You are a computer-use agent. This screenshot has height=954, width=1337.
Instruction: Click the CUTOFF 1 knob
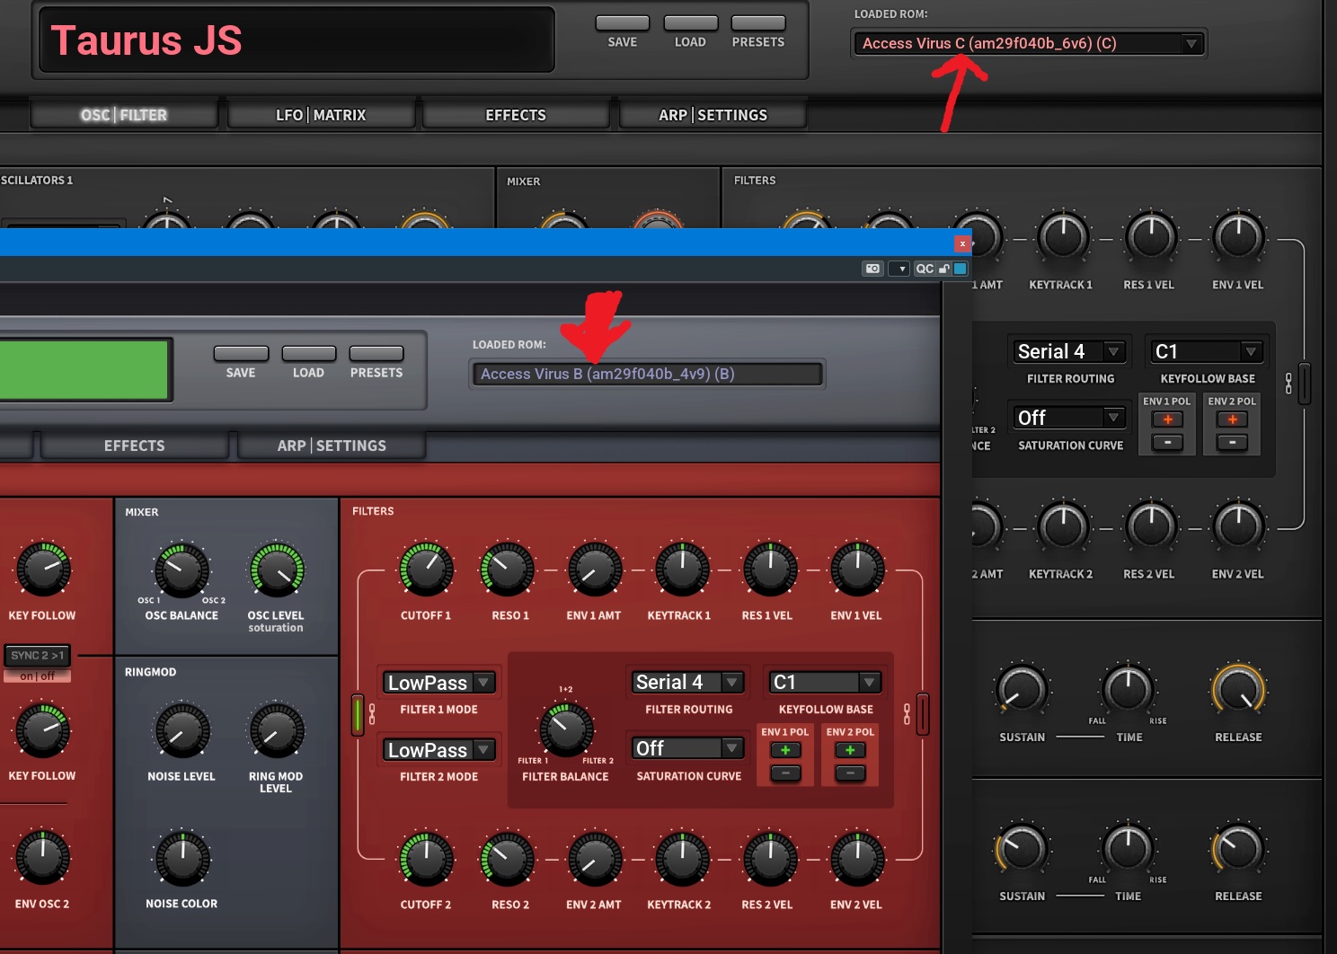pos(426,570)
